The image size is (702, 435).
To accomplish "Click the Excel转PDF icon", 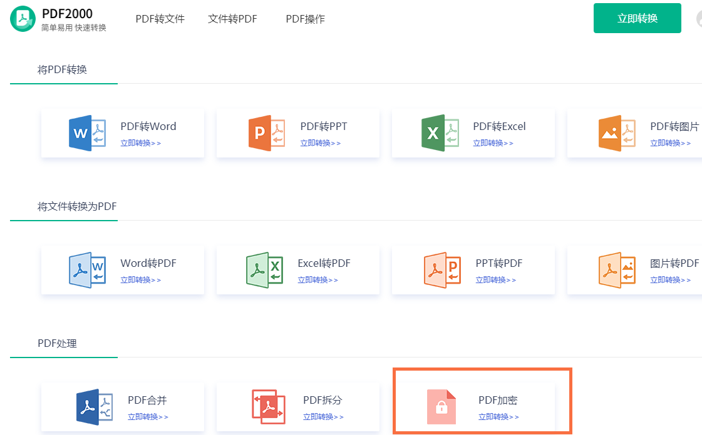I will tap(265, 270).
